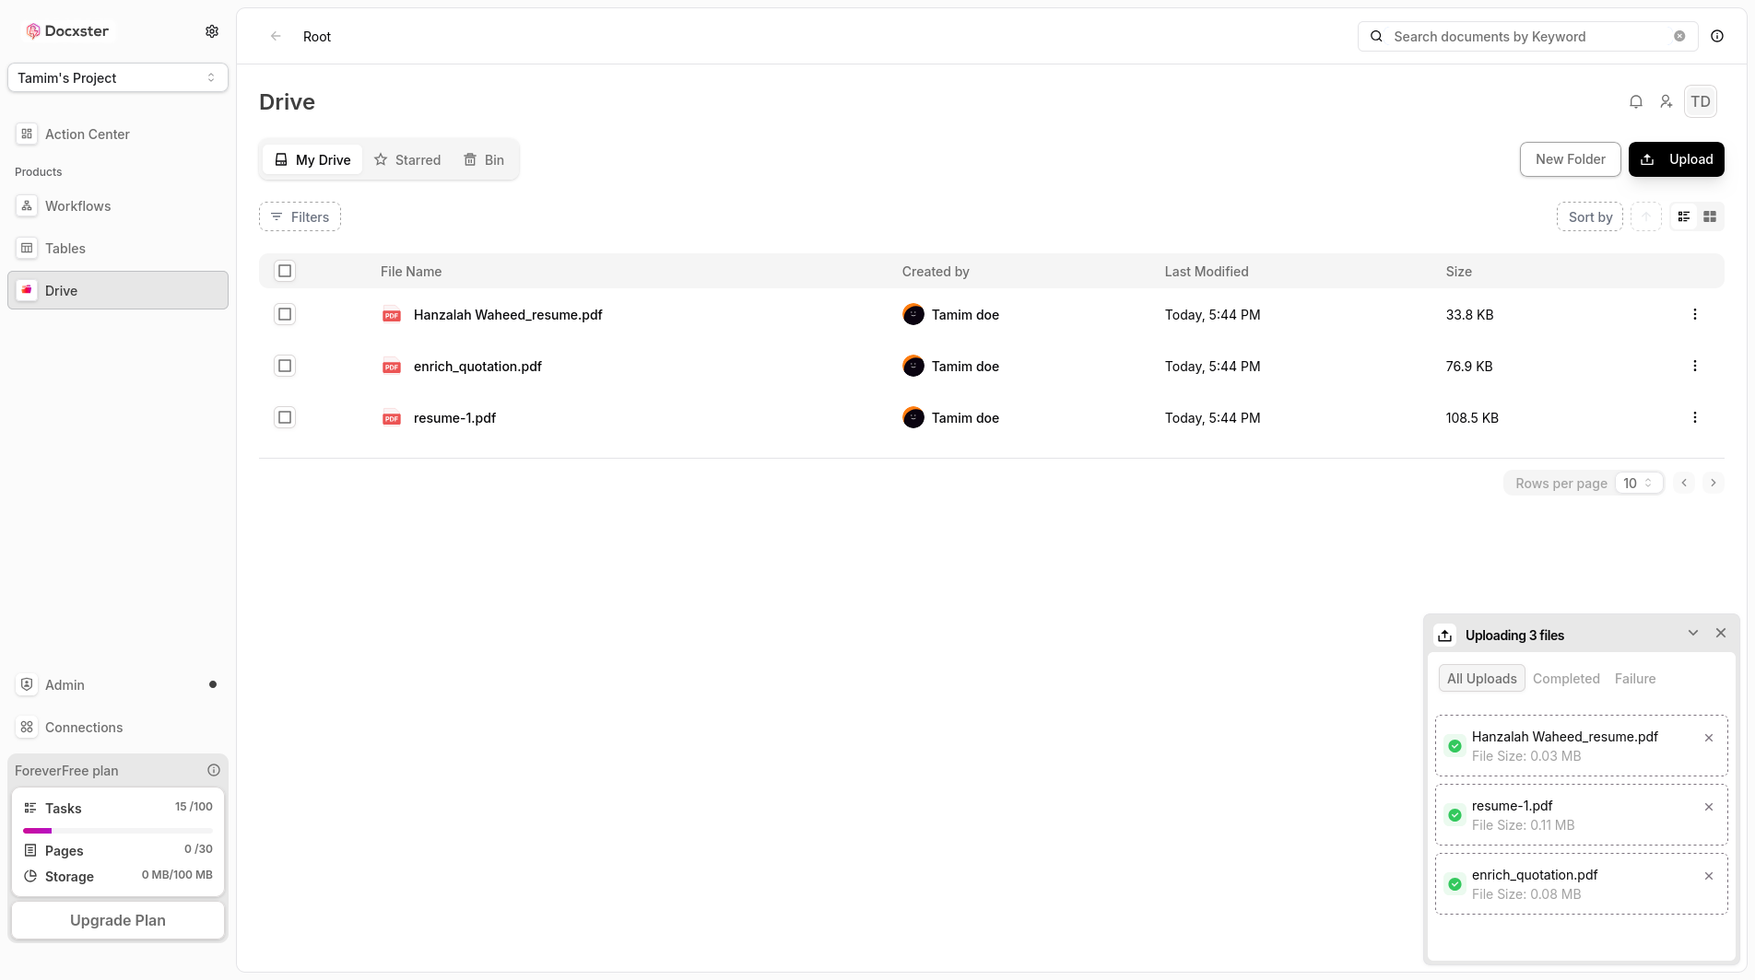Screen dimensions: 1755x980
Task: Open the Tamim's Project selector dropdown
Action: [x=118, y=77]
